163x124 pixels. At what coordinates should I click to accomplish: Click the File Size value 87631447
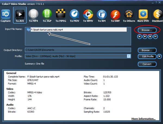[33, 80]
